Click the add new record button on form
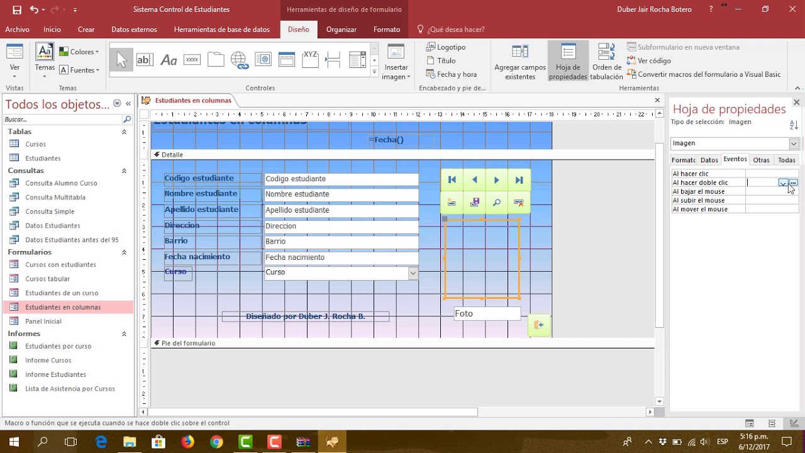The height and width of the screenshot is (453, 805). pyautogui.click(x=452, y=203)
